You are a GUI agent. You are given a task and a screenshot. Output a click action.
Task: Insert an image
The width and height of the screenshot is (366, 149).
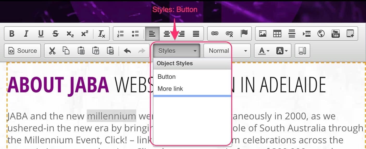point(263,34)
